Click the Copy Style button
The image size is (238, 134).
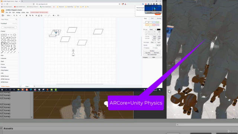(x=148, y=53)
